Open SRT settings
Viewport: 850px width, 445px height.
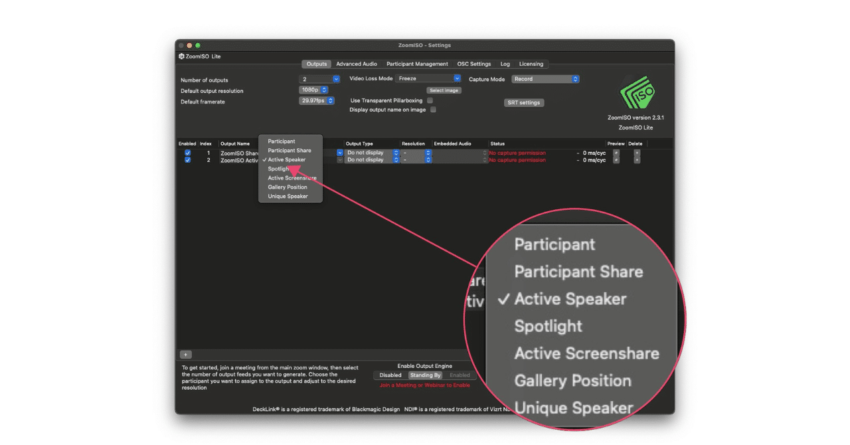point(524,102)
